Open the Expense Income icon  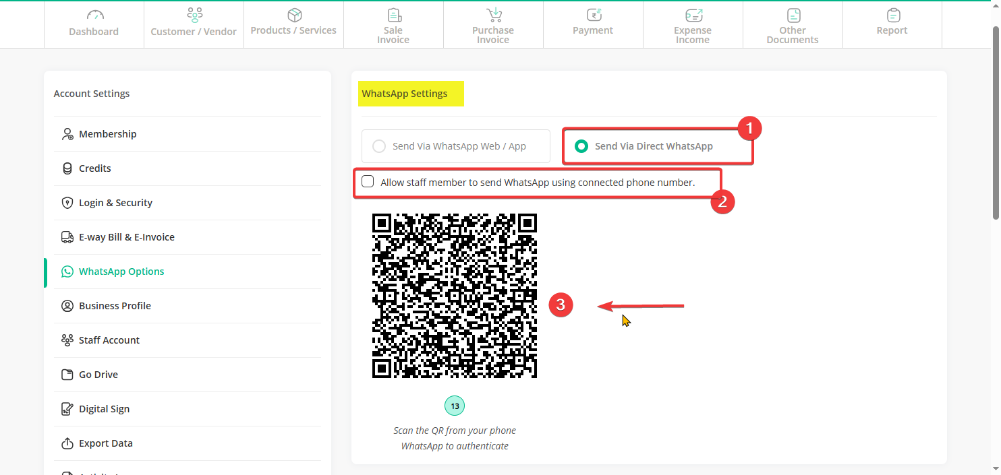coord(693,15)
